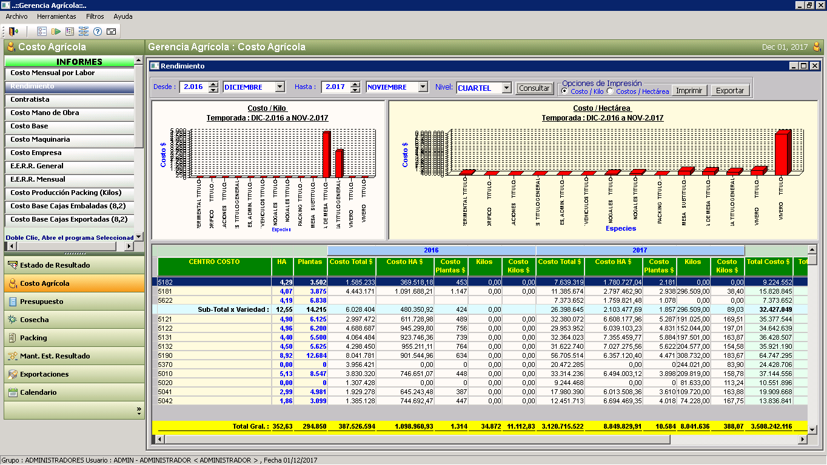Switch to Packing module
Viewport: 827px width, 465px height.
click(74, 338)
